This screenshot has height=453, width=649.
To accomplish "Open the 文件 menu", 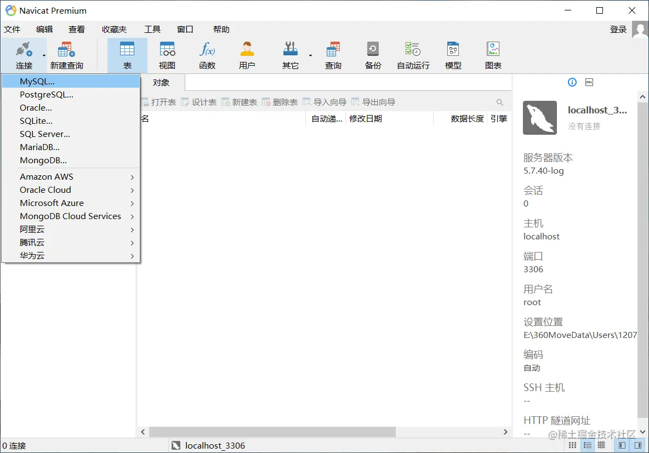I will coord(12,30).
